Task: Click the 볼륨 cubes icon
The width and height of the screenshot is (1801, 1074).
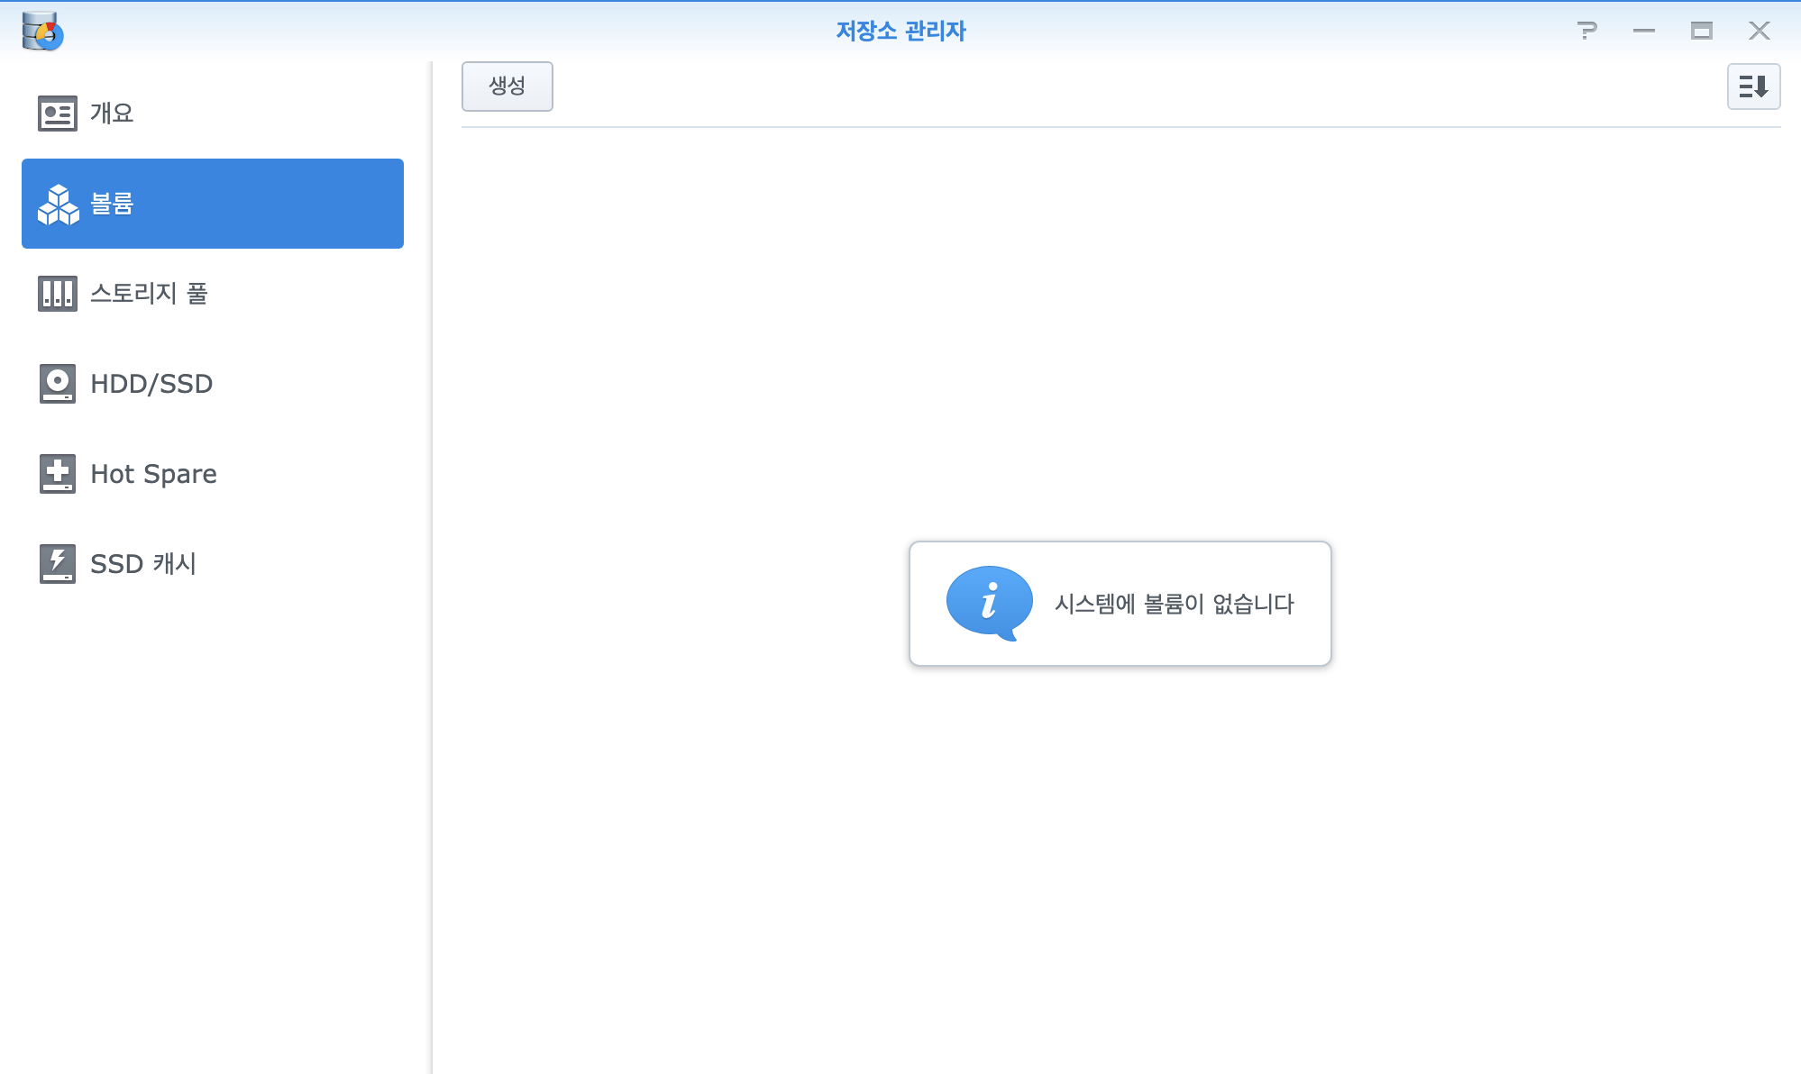Action: [58, 205]
